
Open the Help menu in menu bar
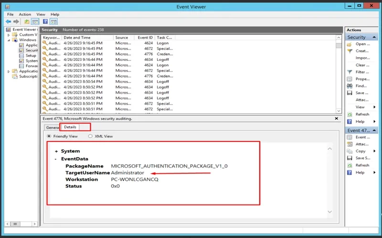coord(55,14)
